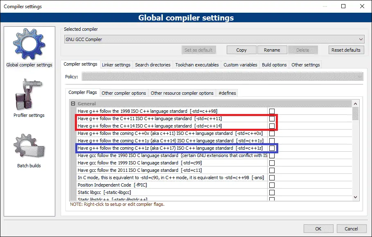Close the Compiler settings window

coord(361,6)
